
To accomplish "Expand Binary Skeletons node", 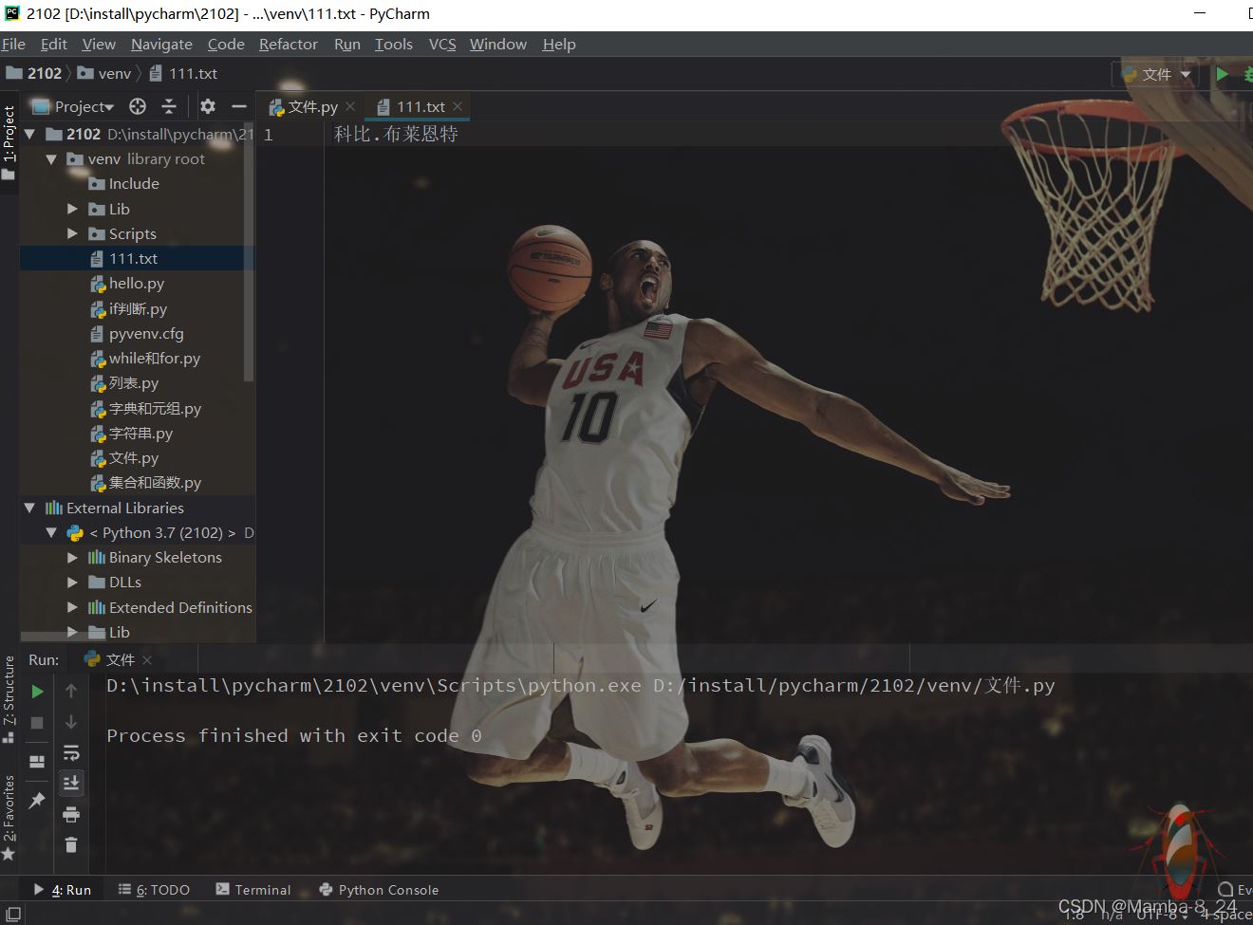I will 72,558.
